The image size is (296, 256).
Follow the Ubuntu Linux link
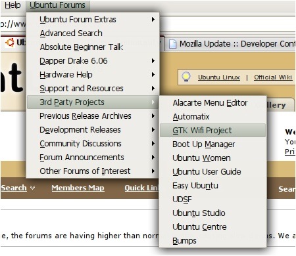click(219, 77)
